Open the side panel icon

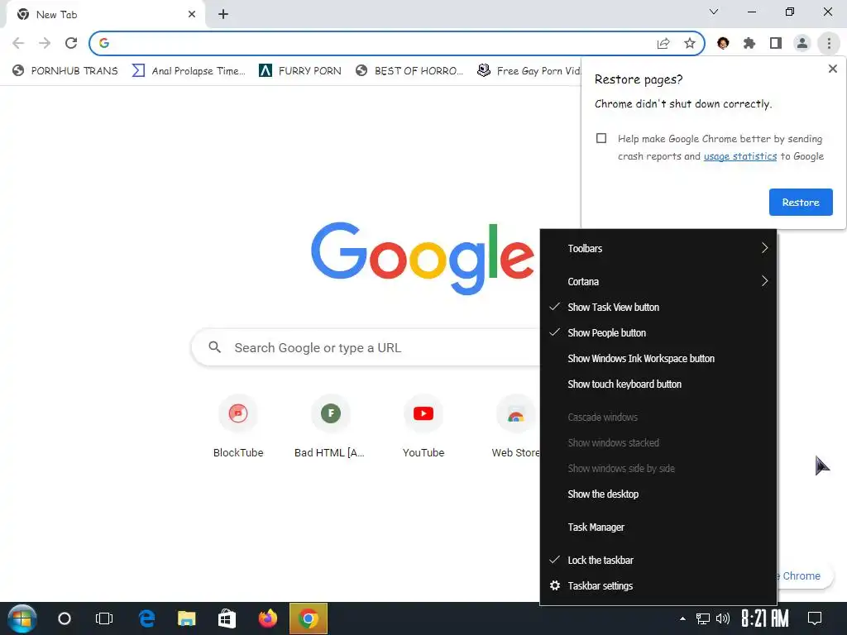pos(776,43)
